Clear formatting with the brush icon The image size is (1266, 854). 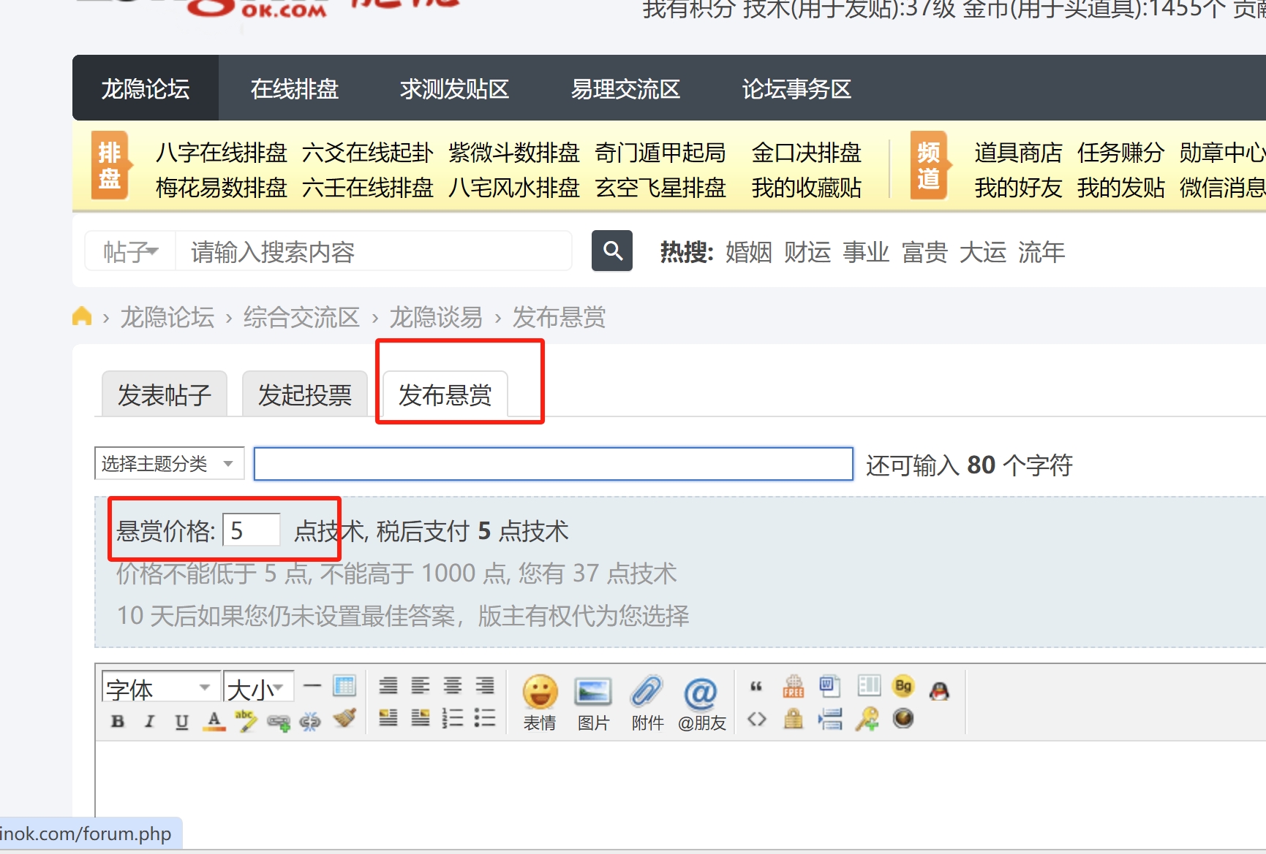point(344,719)
